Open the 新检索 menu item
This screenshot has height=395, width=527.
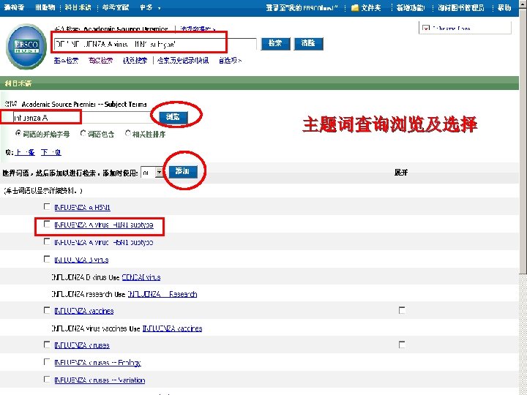pos(14,7)
